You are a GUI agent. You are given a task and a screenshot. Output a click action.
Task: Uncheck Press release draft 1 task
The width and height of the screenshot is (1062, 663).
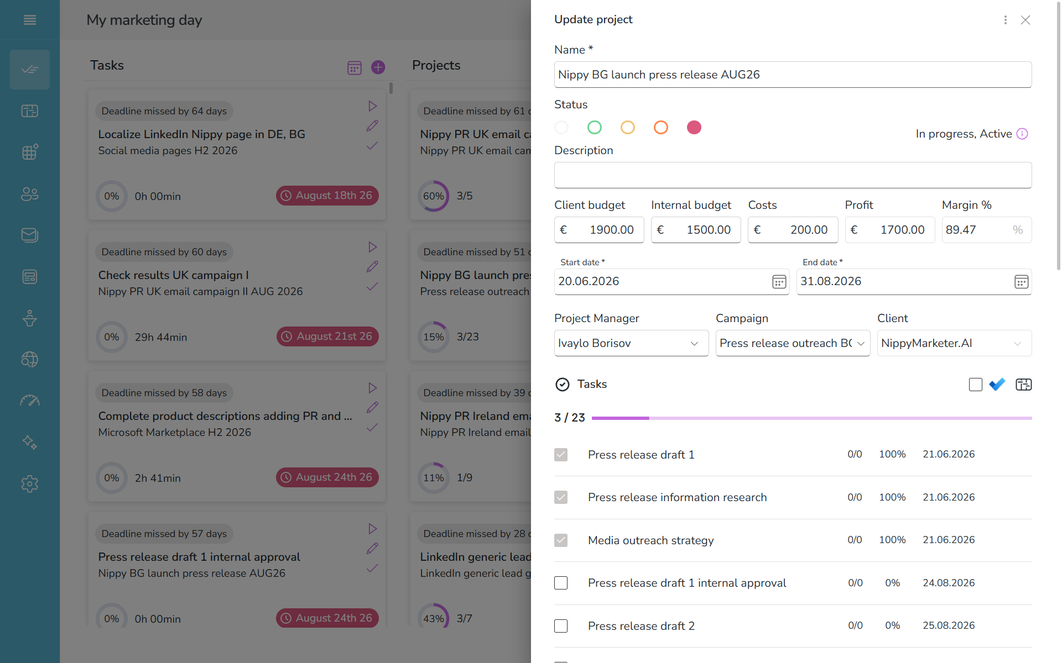(561, 455)
